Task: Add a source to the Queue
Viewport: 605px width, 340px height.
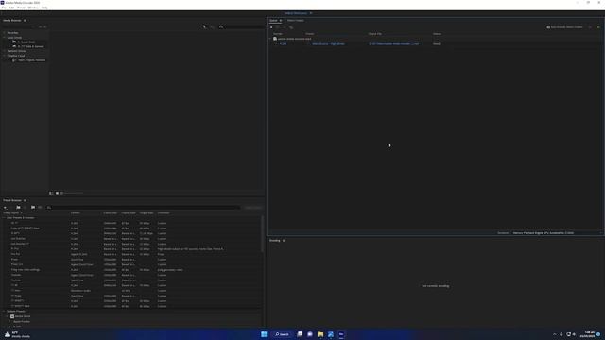Action: coord(271,27)
